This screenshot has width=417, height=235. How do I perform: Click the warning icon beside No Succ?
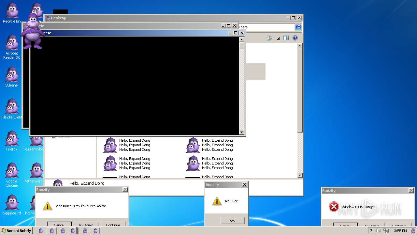[x=217, y=201]
